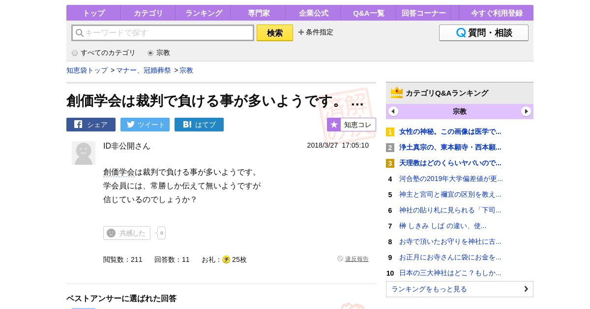590x309 pixels.
Task: Open ranking link 日本の三大神社はどこ？もしか...
Action: click(x=450, y=273)
